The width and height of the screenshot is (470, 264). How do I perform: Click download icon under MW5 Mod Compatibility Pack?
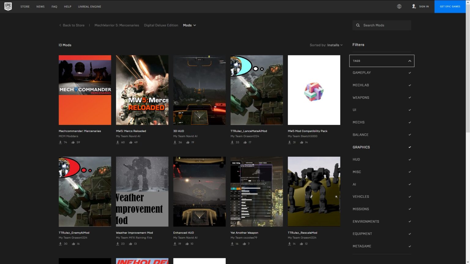click(289, 142)
